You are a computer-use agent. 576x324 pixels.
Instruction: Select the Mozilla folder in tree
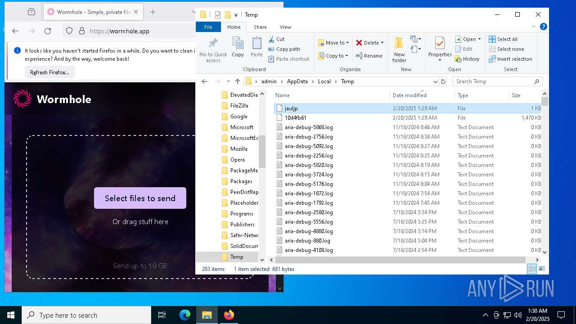238,149
